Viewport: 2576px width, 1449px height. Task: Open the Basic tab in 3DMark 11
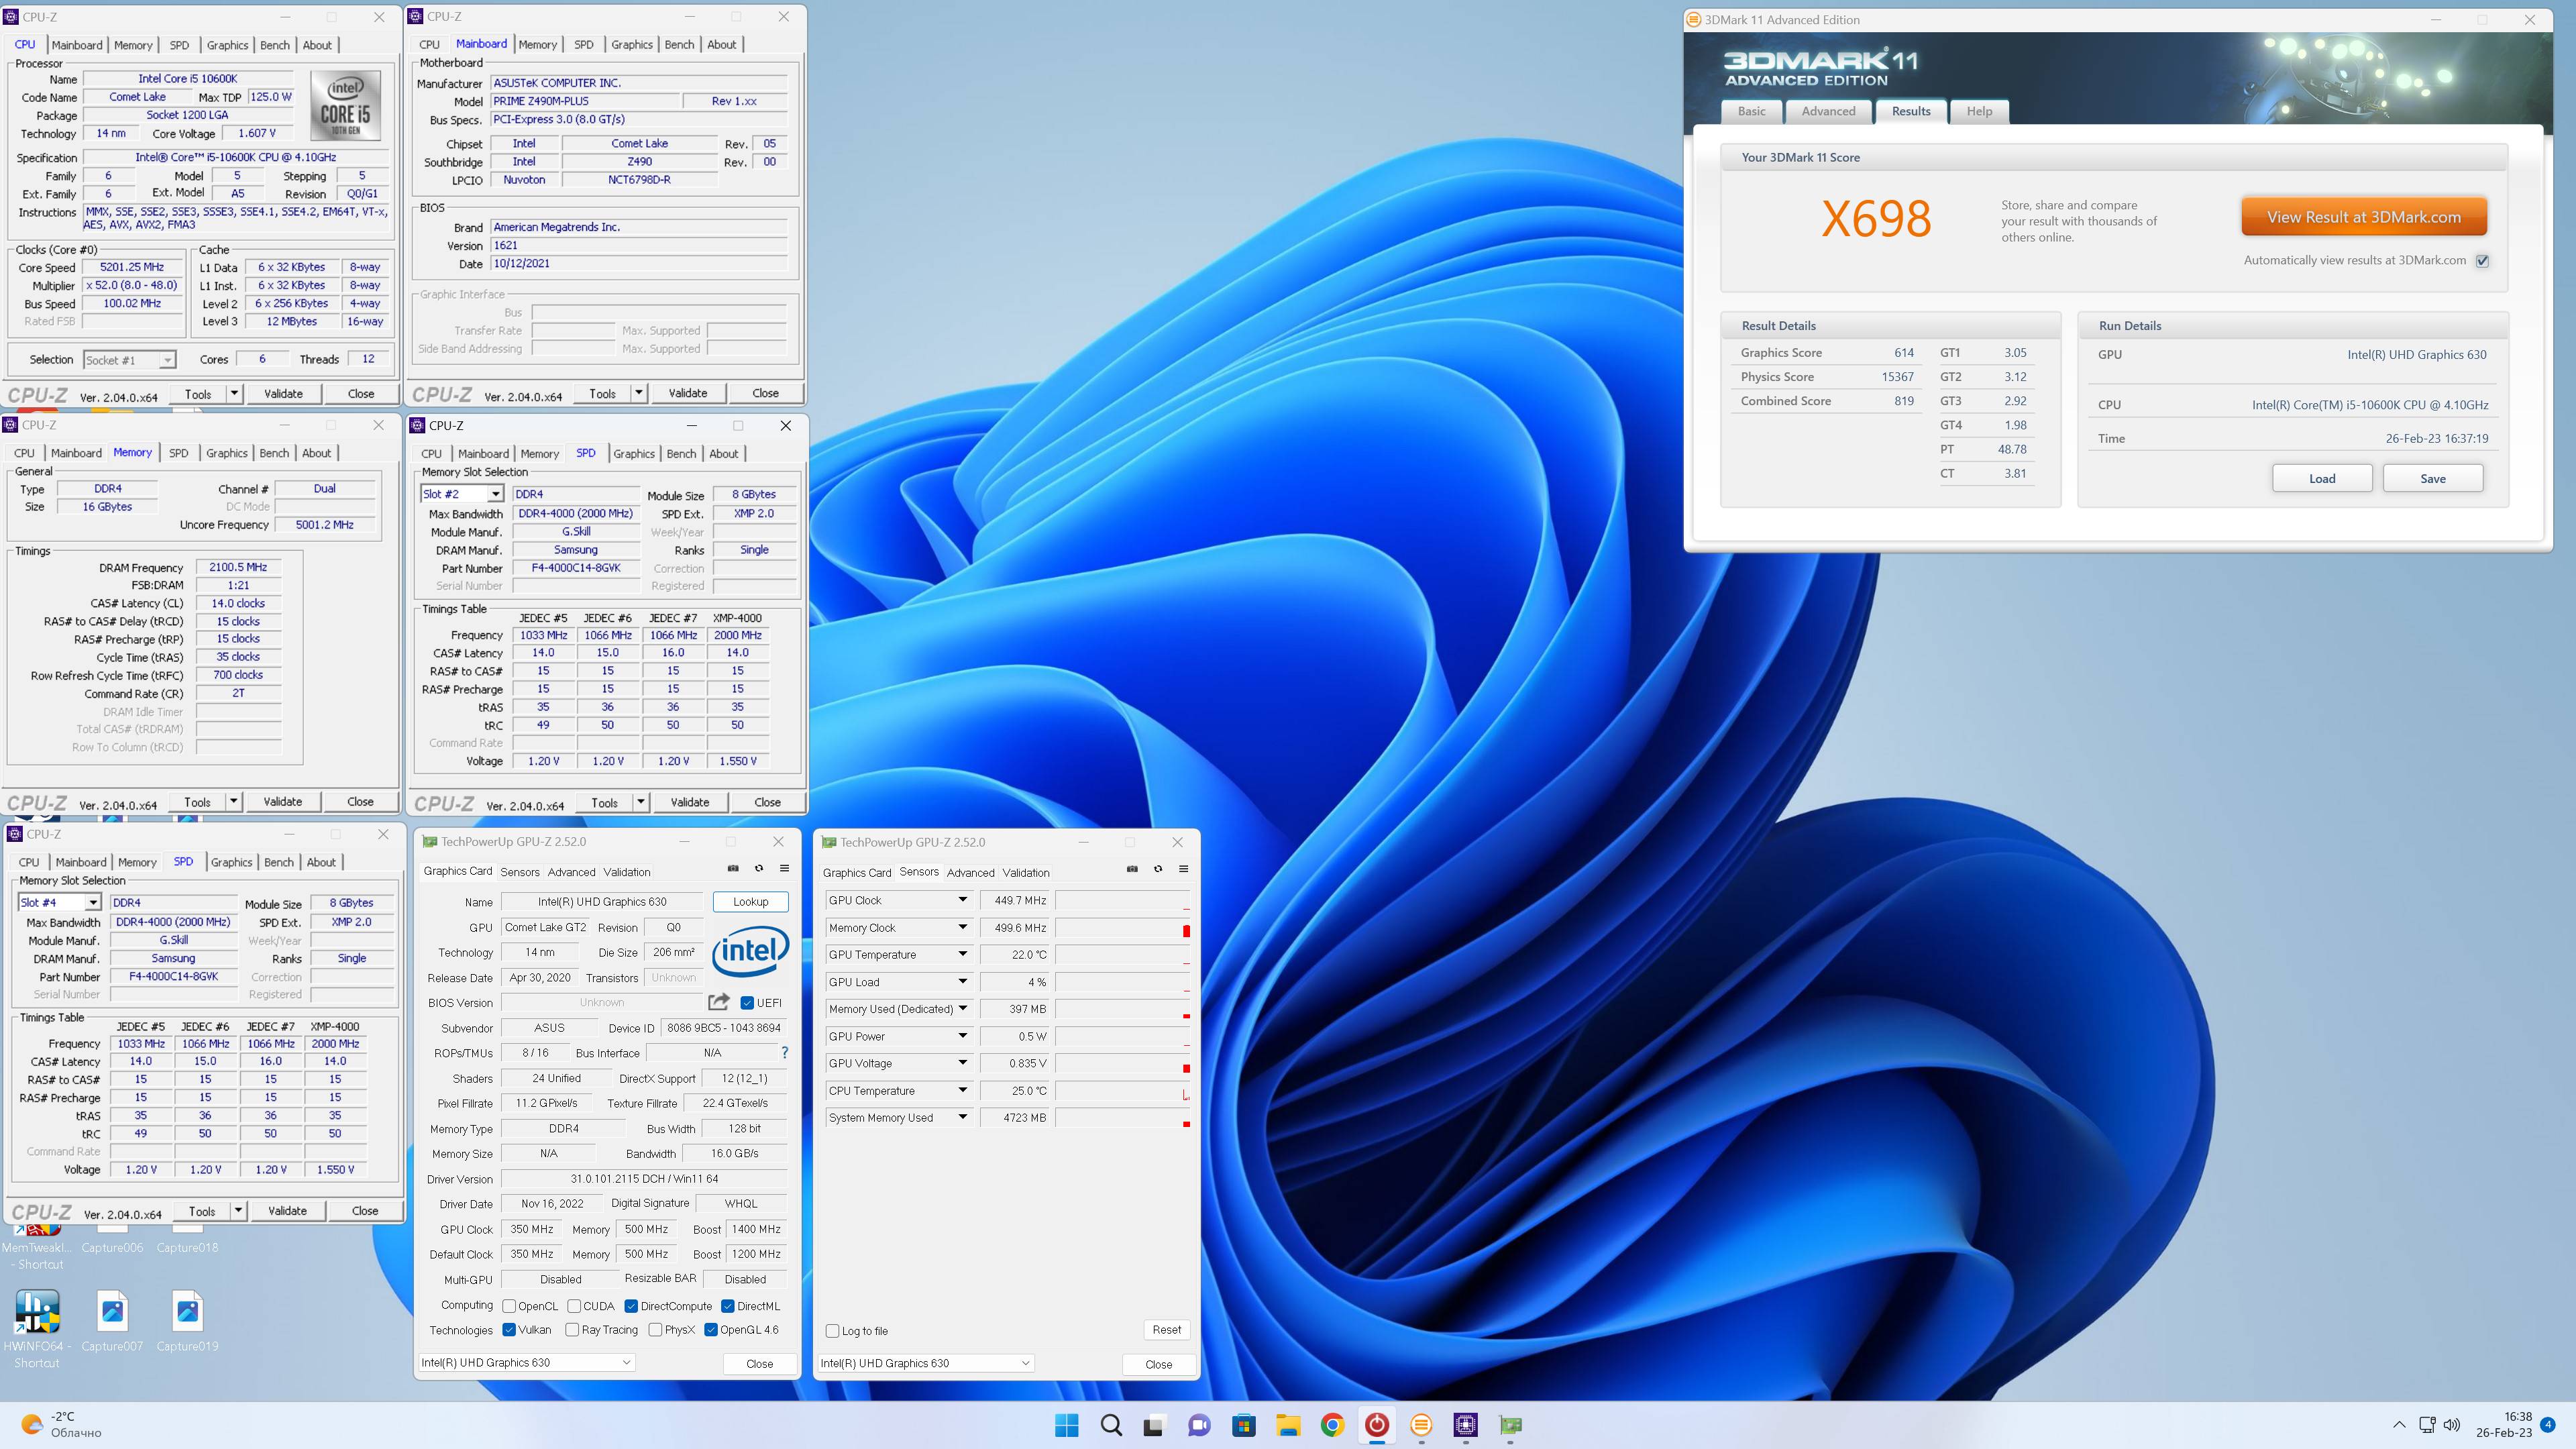(x=1751, y=111)
